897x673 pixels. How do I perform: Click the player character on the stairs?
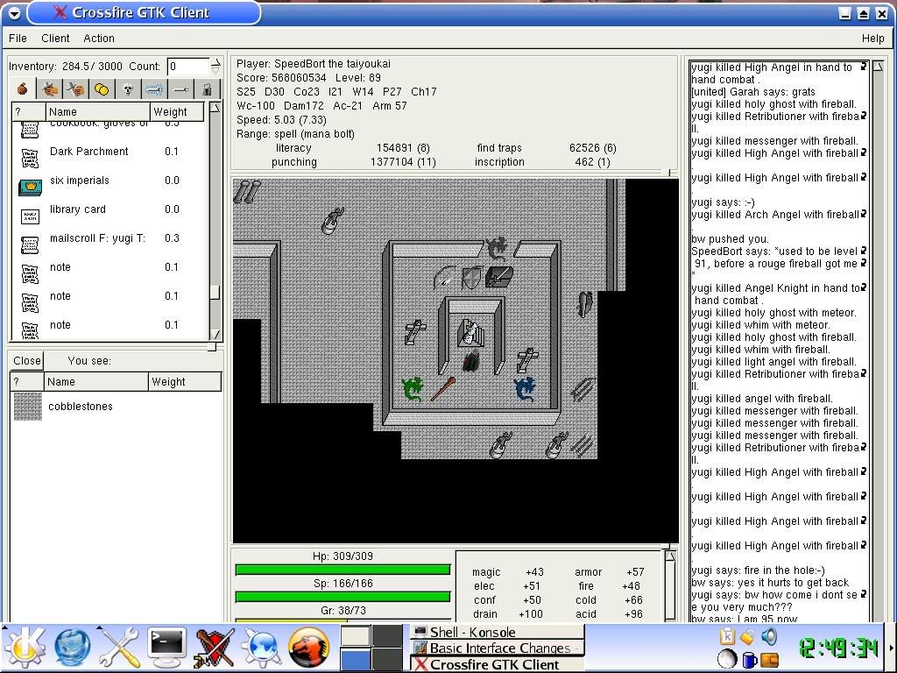pyautogui.click(x=470, y=333)
